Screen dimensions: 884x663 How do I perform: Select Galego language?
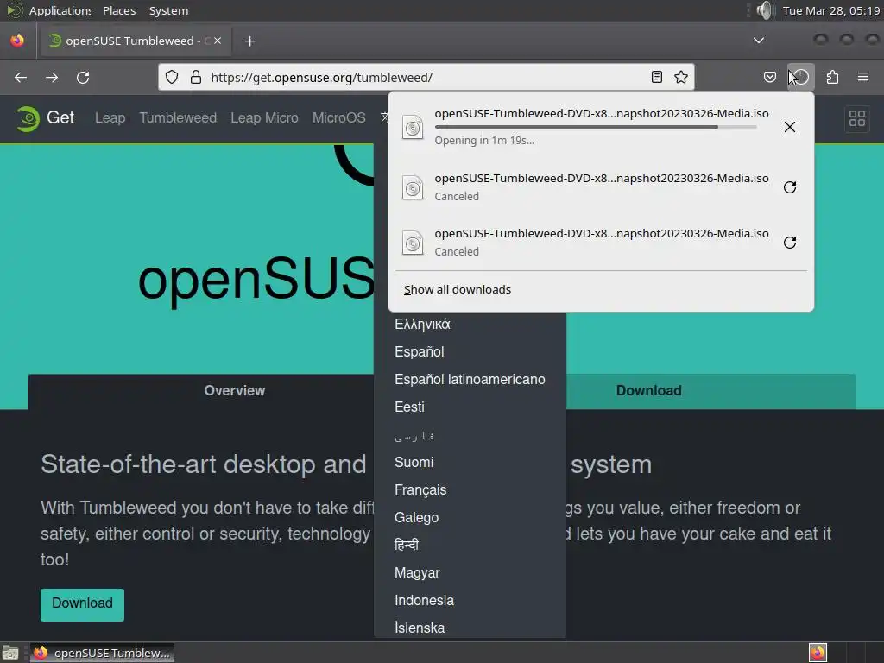point(417,518)
